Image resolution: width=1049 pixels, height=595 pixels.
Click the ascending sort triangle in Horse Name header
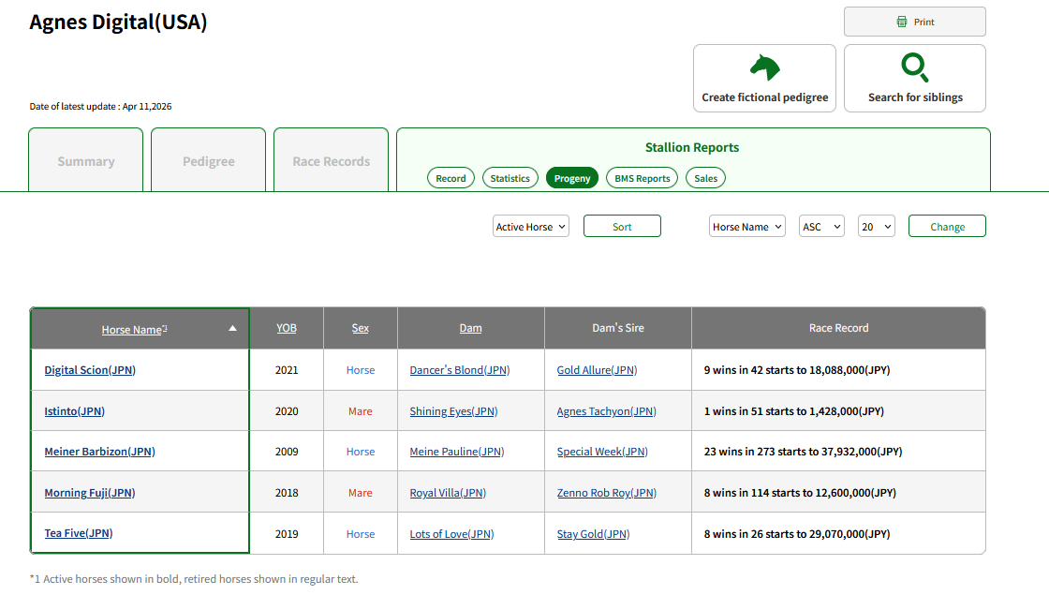(232, 328)
